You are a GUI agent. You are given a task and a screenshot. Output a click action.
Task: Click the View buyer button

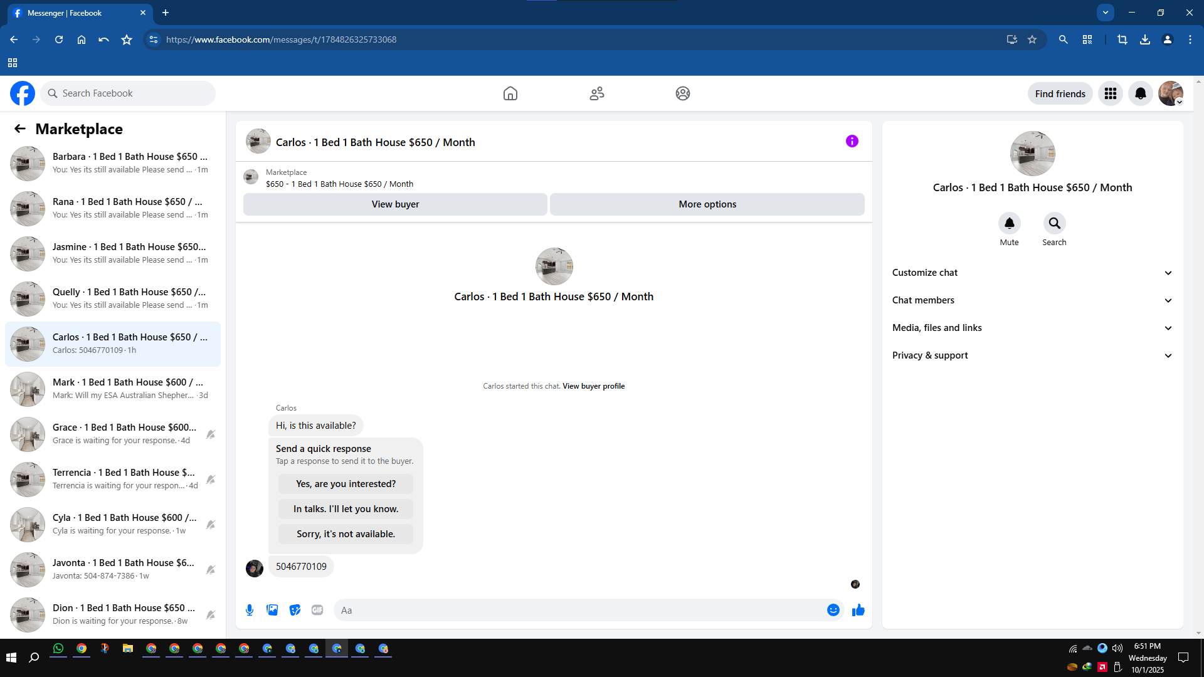(x=395, y=204)
